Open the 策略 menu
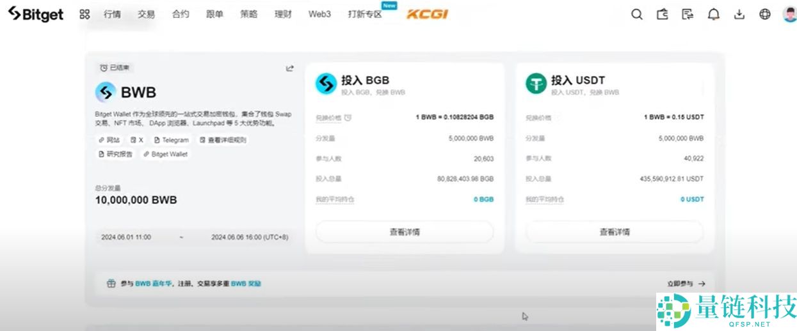 249,14
